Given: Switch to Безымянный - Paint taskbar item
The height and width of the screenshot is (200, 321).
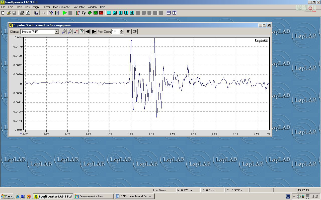Looking at the screenshot, I should coord(94,196).
